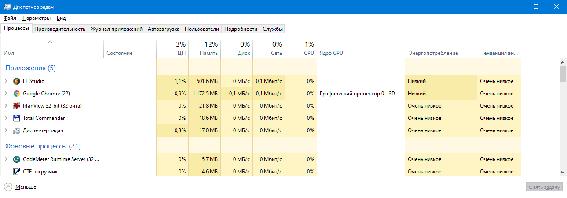
Task: Click the CodeMeter Runtime Server icon
Action: 17,159
